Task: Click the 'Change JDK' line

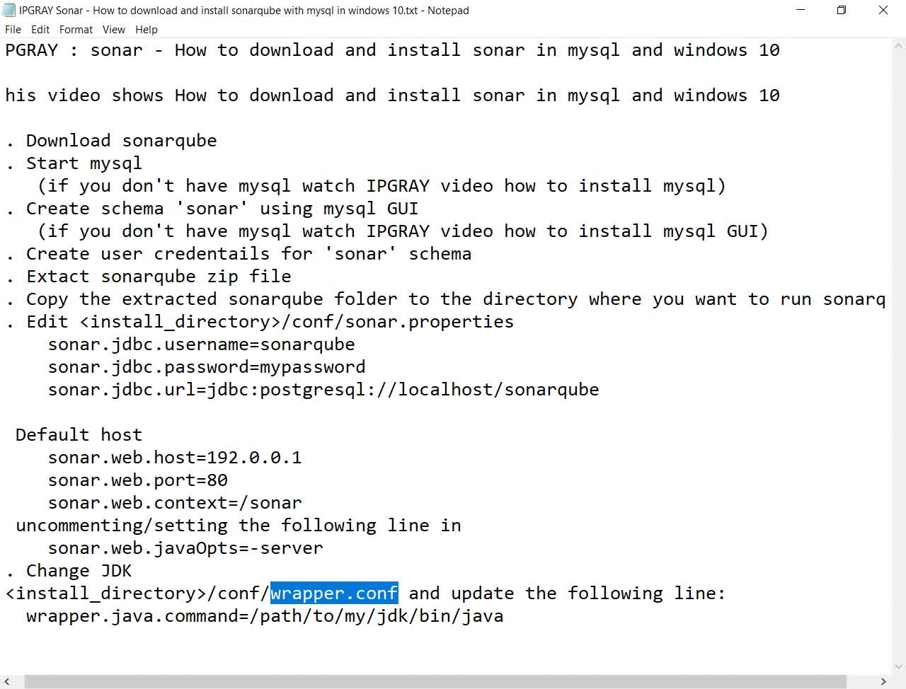Action: click(69, 571)
